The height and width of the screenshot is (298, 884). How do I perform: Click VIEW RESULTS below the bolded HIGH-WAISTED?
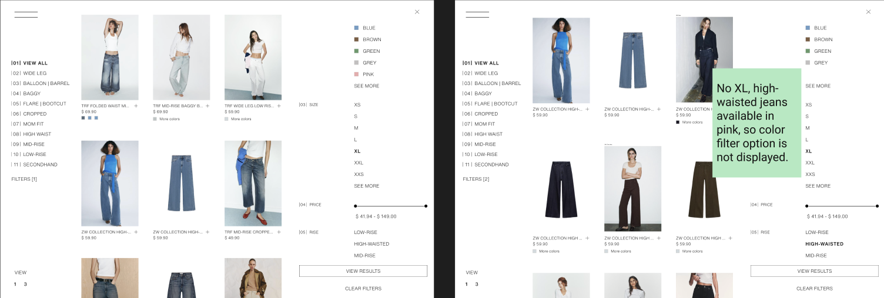815,271
